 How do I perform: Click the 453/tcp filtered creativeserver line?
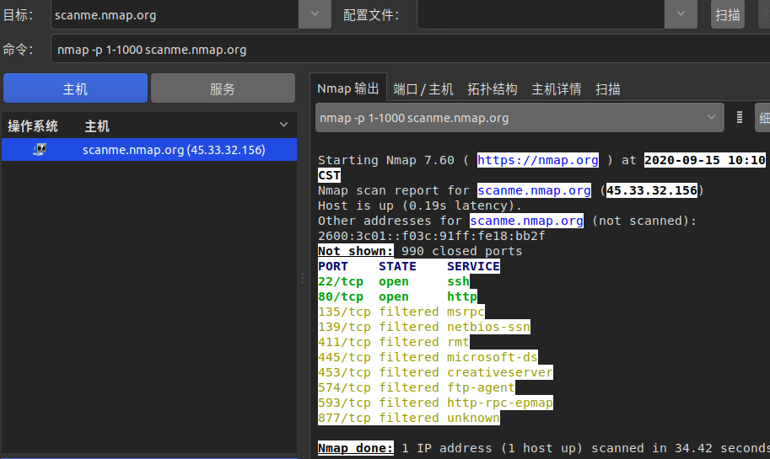pos(435,373)
